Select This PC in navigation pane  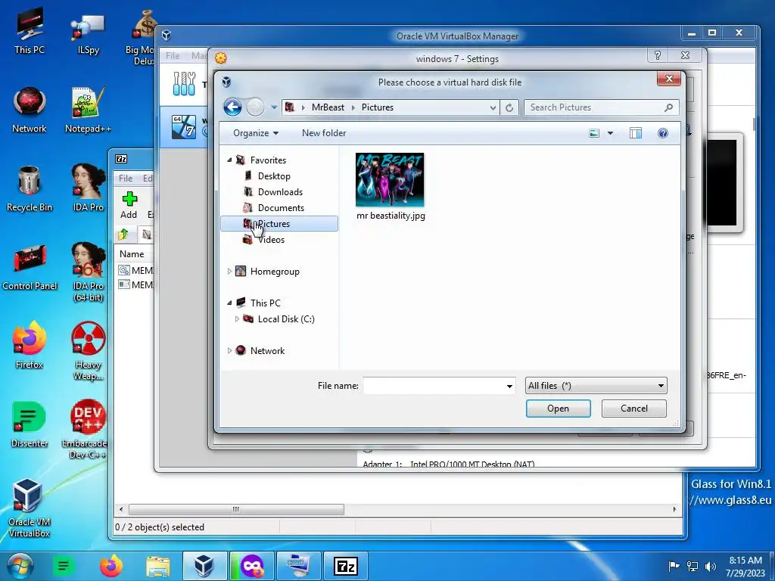265,303
